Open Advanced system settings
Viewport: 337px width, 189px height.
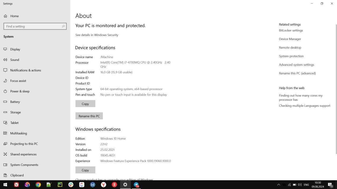[x=296, y=65]
